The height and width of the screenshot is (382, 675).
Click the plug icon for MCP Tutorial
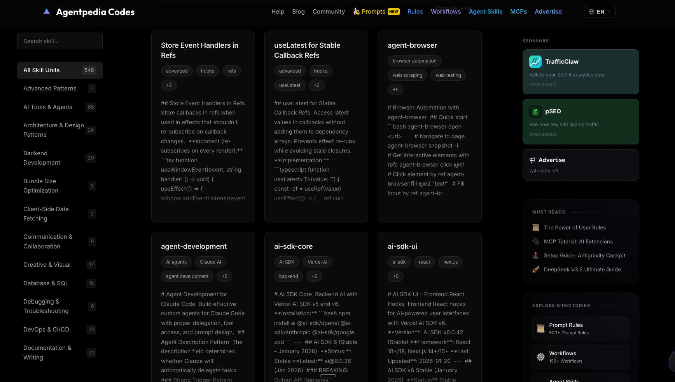536,241
